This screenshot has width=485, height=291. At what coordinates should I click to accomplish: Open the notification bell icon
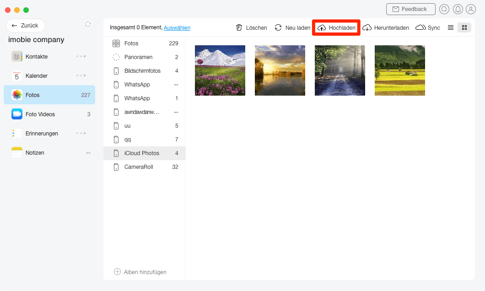point(458,9)
